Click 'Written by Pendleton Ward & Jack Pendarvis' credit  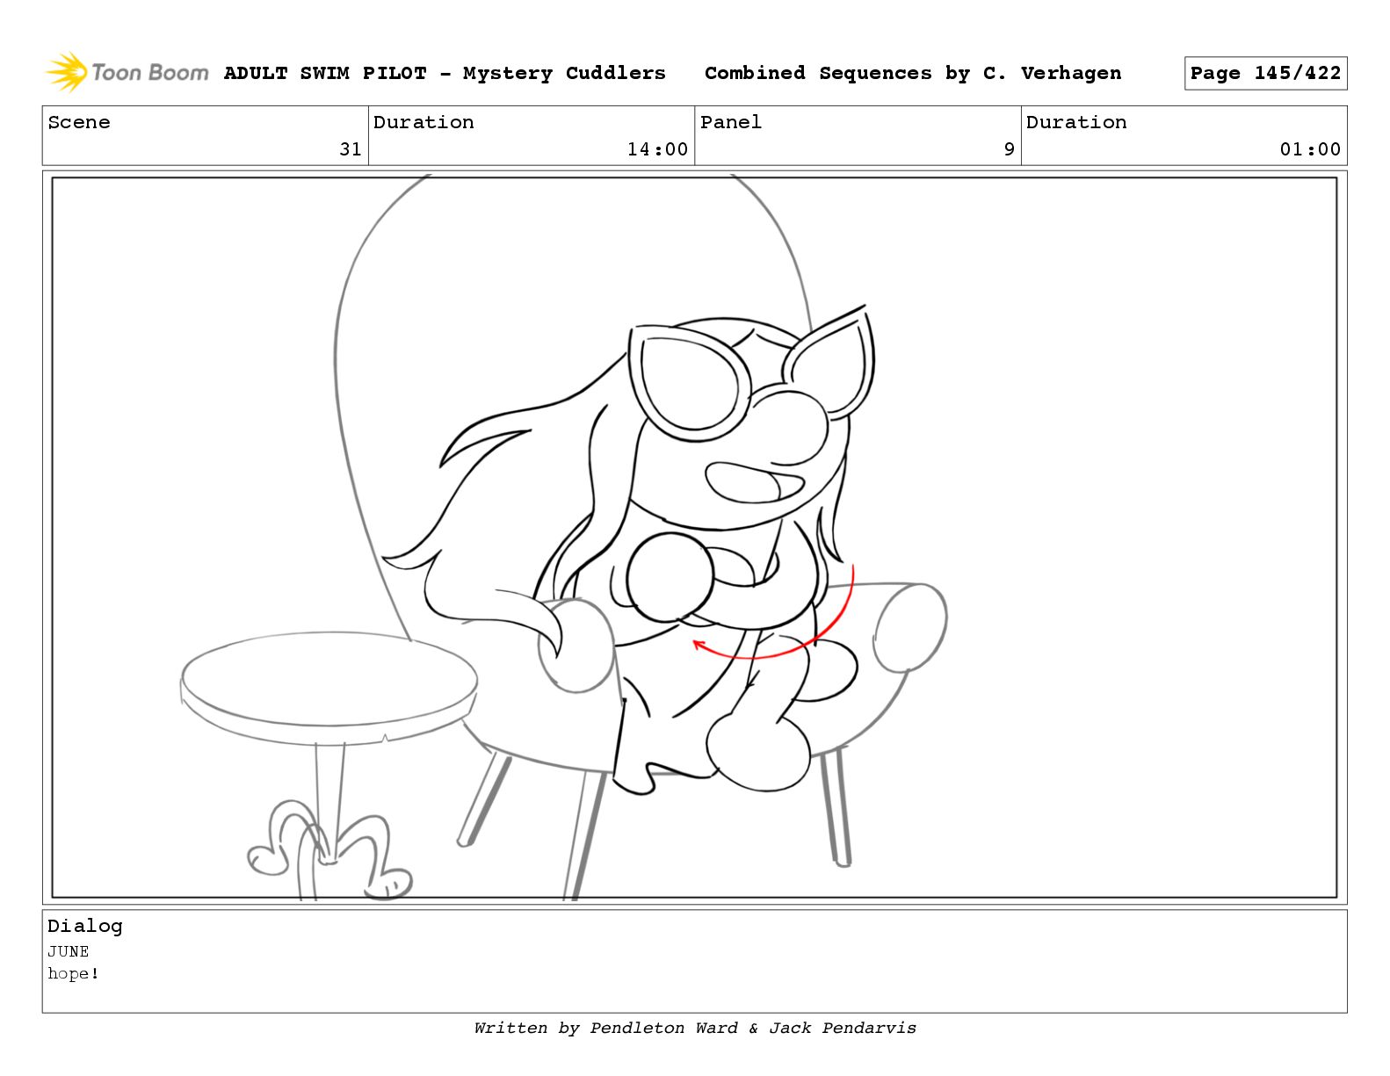point(695,1028)
